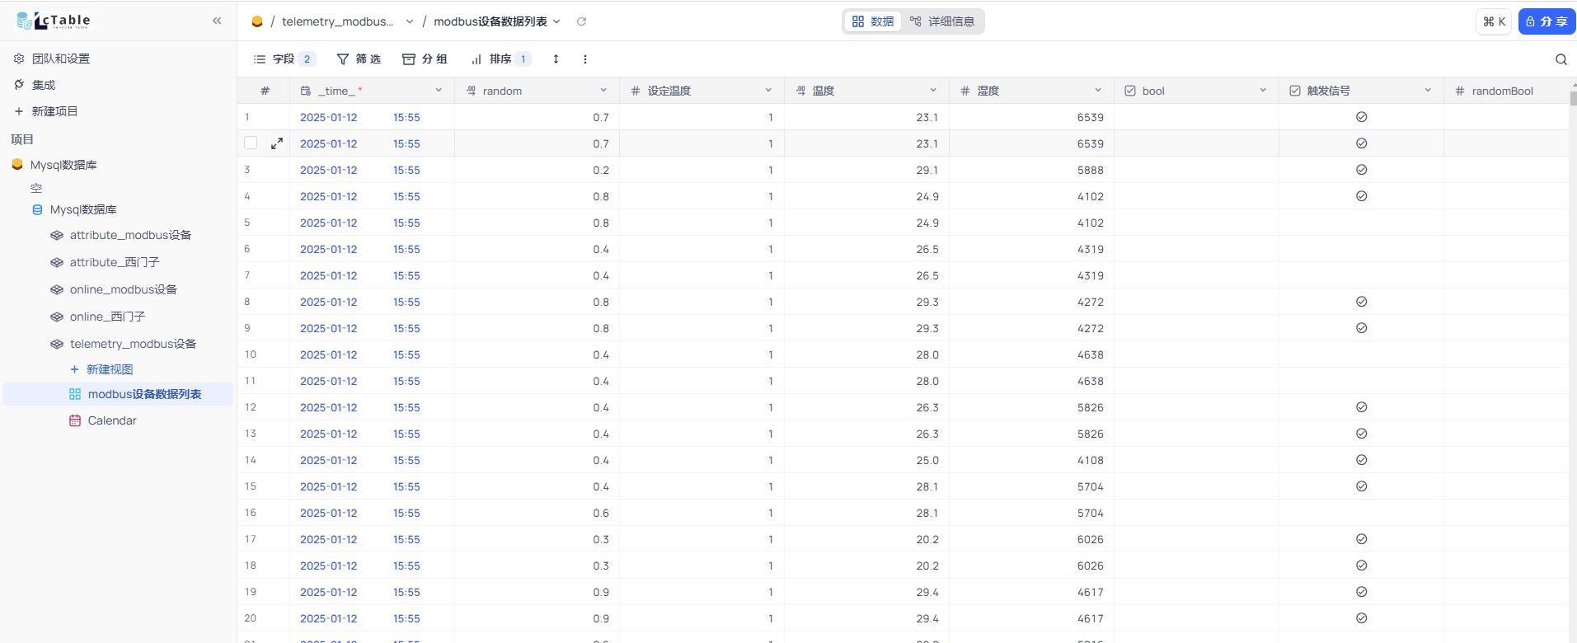
Task: Click the ⌘K command palette button
Action: 1494,21
